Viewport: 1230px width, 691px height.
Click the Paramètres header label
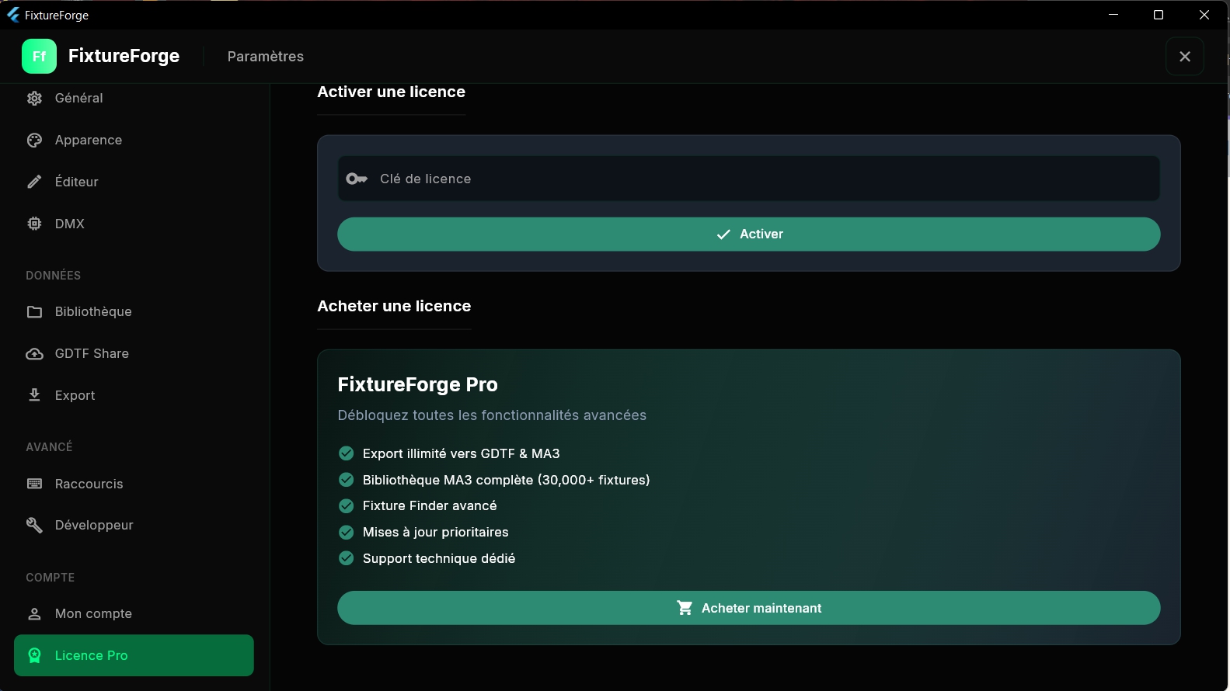266,56
